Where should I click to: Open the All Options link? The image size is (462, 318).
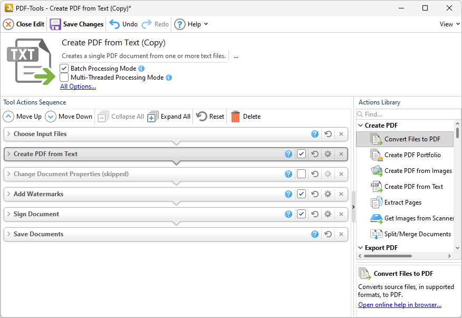78,86
